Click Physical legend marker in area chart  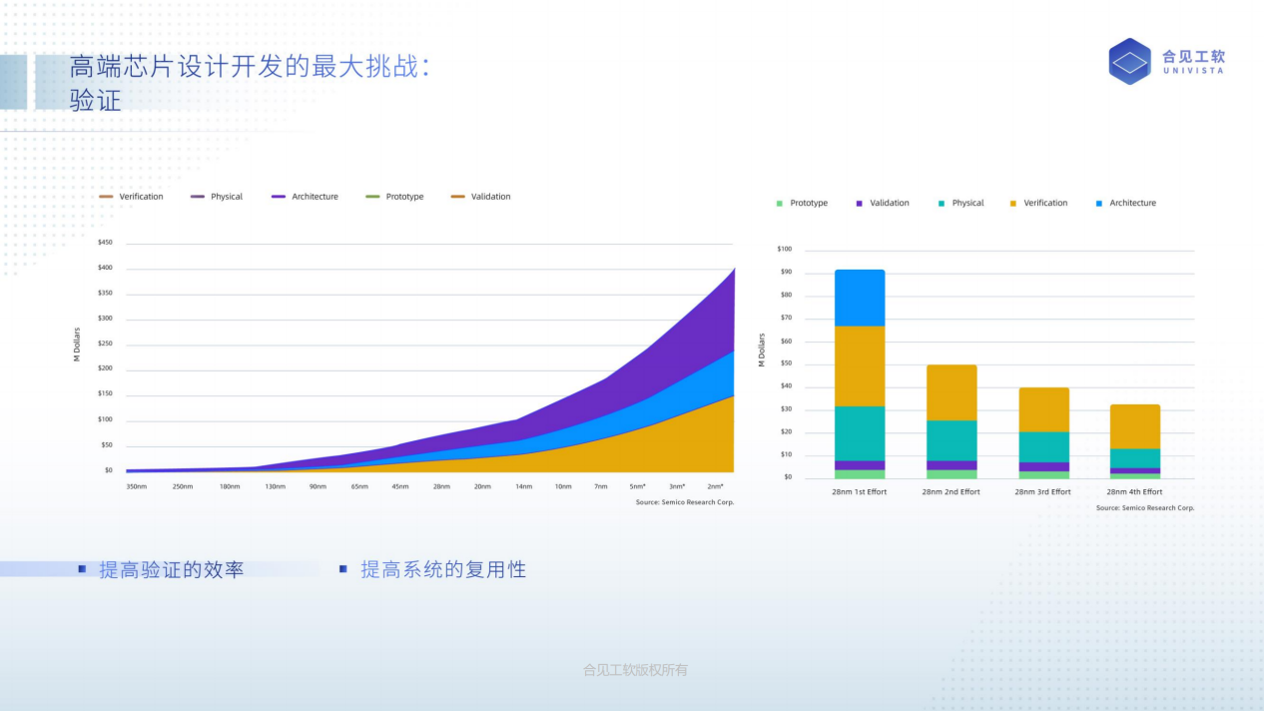pyautogui.click(x=198, y=197)
